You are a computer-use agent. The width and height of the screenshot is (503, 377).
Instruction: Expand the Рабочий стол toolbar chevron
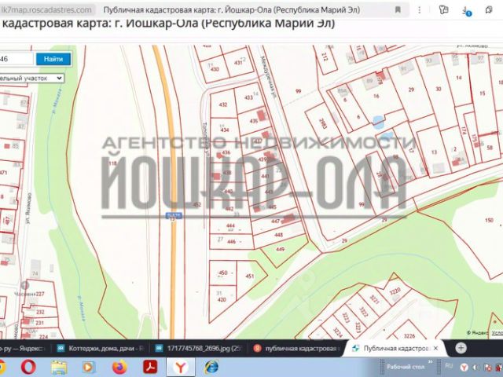coord(430,362)
